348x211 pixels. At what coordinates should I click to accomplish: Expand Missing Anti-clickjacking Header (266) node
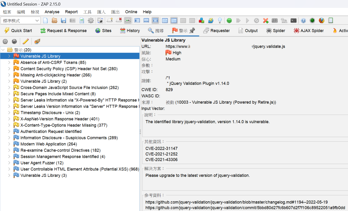tap(9, 75)
